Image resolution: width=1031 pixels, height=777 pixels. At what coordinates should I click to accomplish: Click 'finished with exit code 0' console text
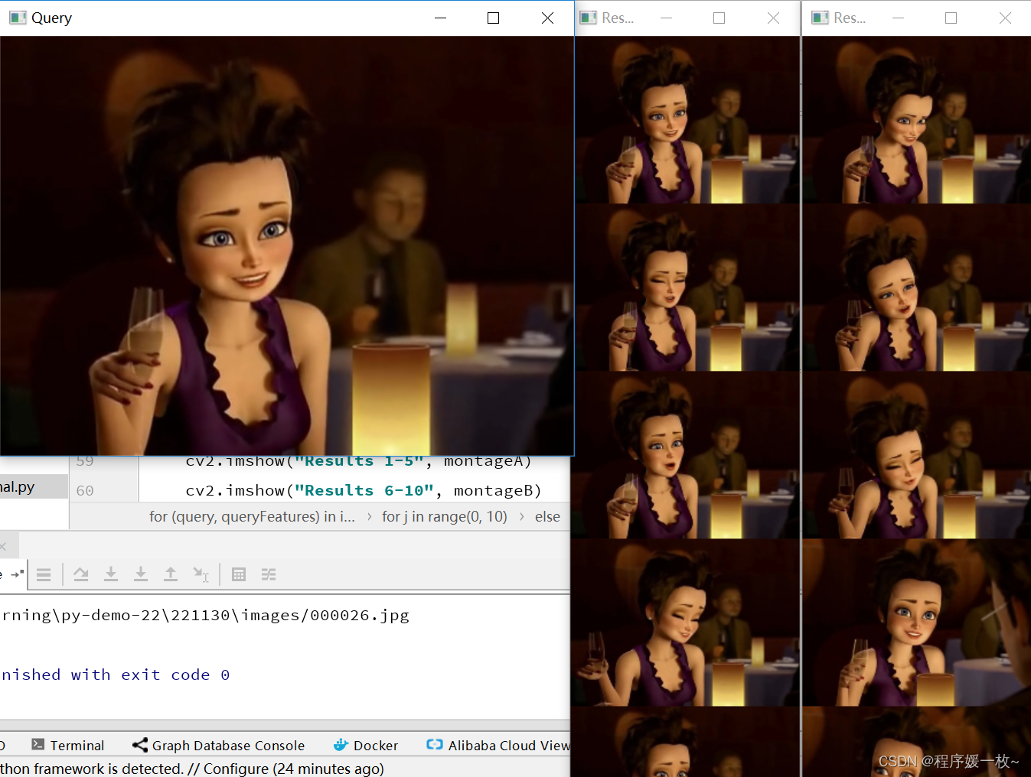click(x=115, y=675)
